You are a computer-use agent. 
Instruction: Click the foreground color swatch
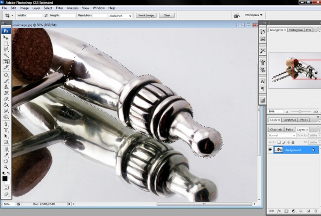pos(5,179)
